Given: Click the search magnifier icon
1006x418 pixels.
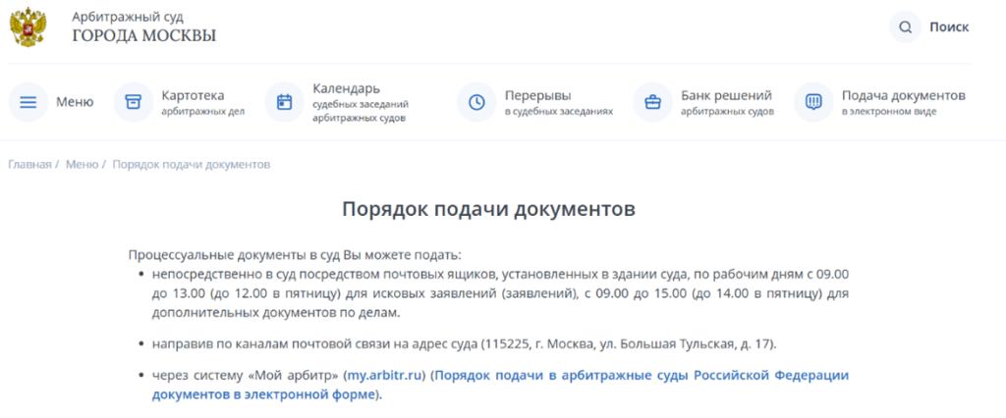Looking at the screenshot, I should (905, 27).
